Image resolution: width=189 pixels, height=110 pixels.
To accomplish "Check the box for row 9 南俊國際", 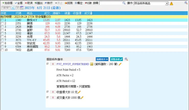I will (x=2, y=47).
